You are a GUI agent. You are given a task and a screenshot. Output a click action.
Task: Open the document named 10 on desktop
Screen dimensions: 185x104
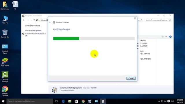(x=15, y=5)
